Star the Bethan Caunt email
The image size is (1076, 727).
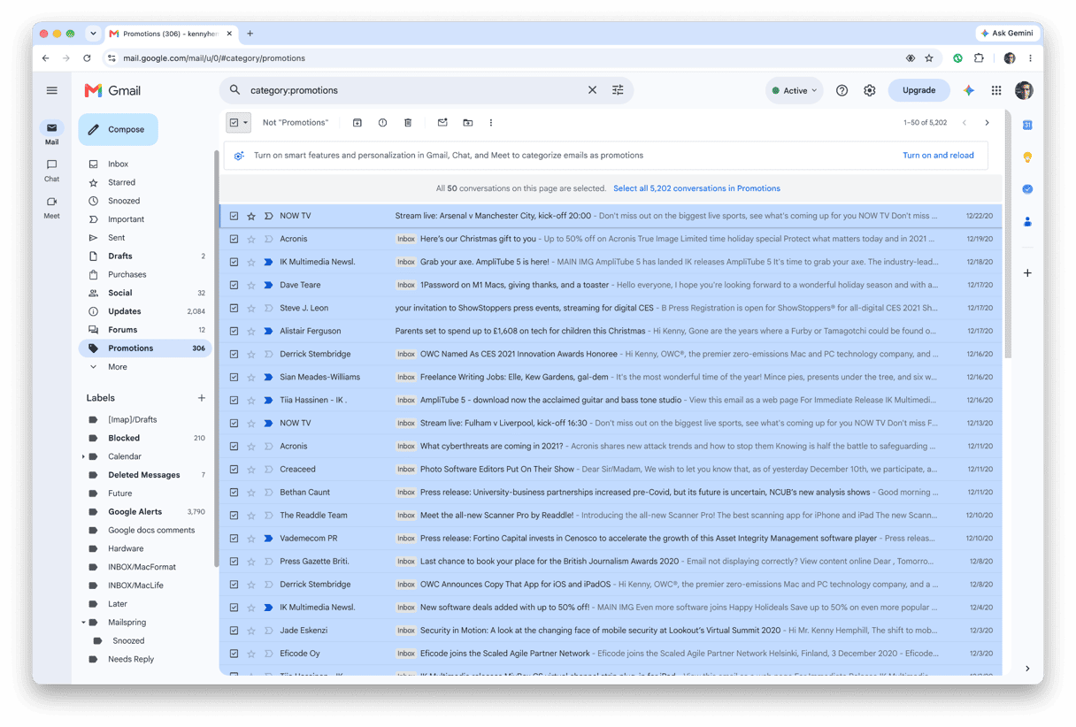pyautogui.click(x=251, y=492)
